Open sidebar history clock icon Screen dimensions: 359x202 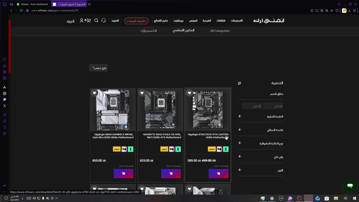click(x=4, y=121)
